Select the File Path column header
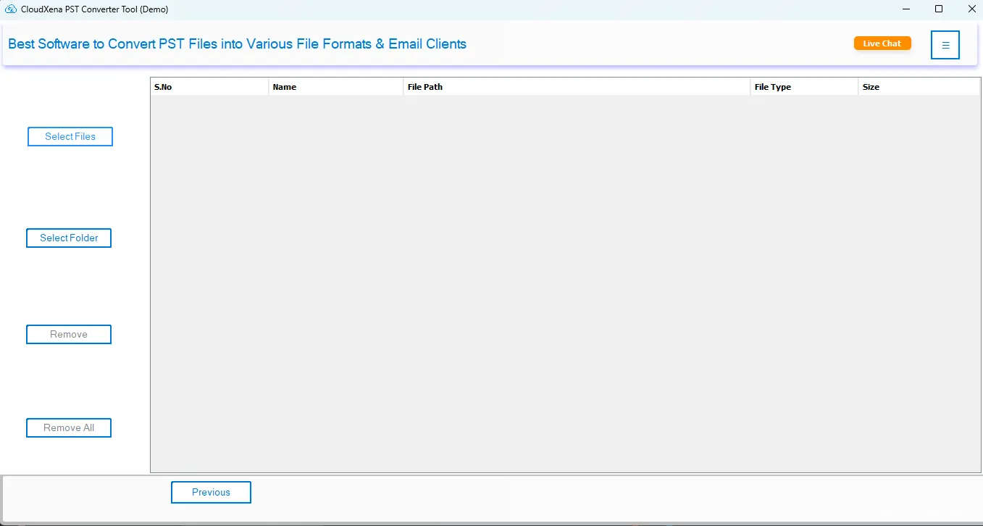The image size is (983, 526). click(576, 87)
